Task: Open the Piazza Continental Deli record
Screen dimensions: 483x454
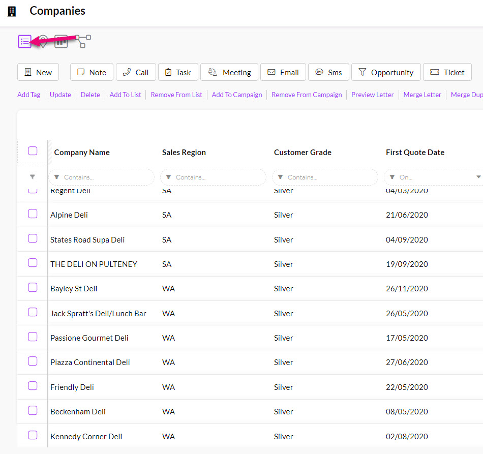Action: point(90,362)
